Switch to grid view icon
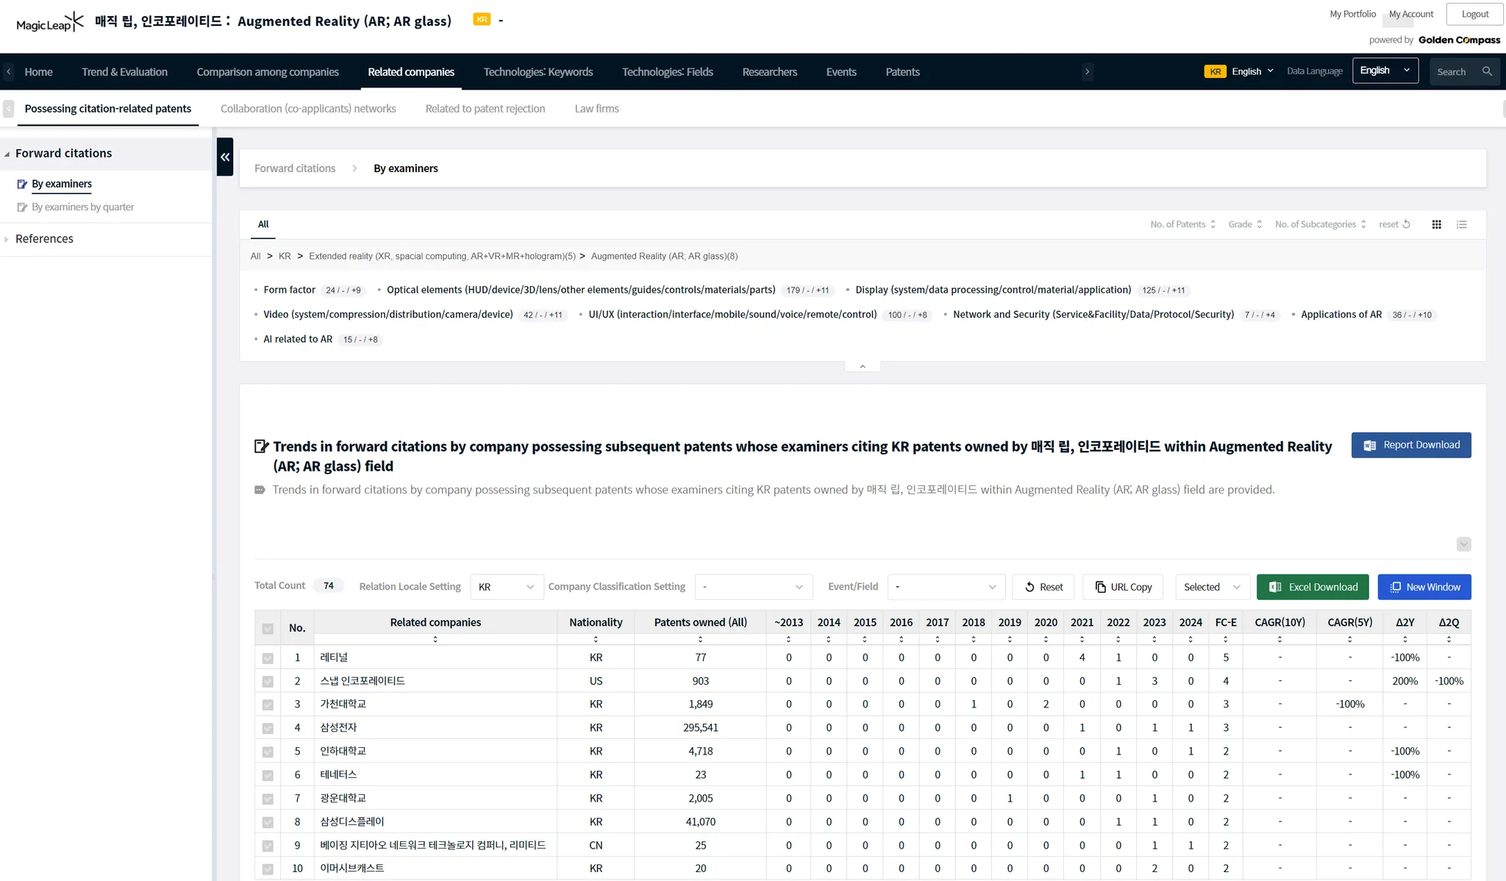Viewport: 1506px width, 881px height. pyautogui.click(x=1436, y=224)
